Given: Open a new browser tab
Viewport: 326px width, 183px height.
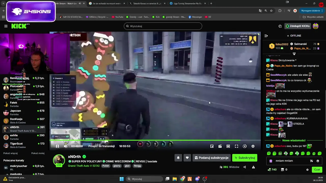Looking at the screenshot, I should point(211,4).
